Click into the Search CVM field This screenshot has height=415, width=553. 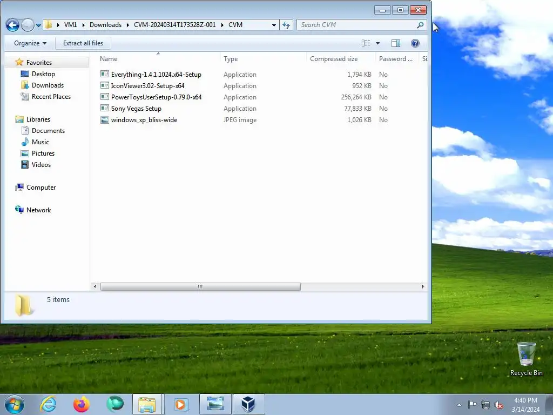pos(356,25)
